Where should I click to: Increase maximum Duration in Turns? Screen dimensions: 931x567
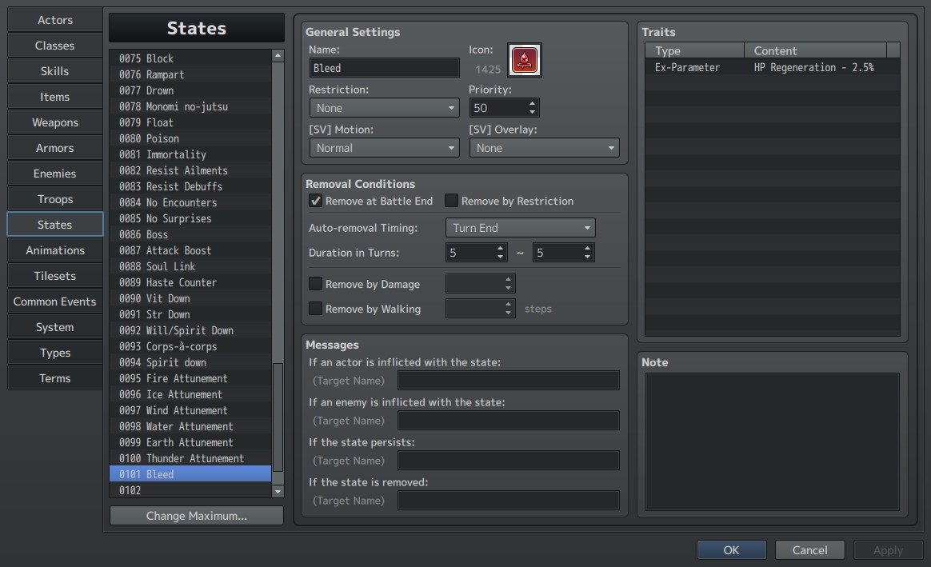[587, 248]
